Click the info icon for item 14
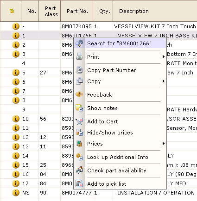Image resolution: width=197 pixels, height=201 pixels. click(x=16, y=156)
